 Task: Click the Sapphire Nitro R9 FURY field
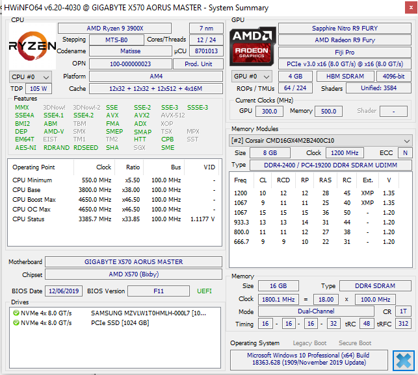(345, 29)
